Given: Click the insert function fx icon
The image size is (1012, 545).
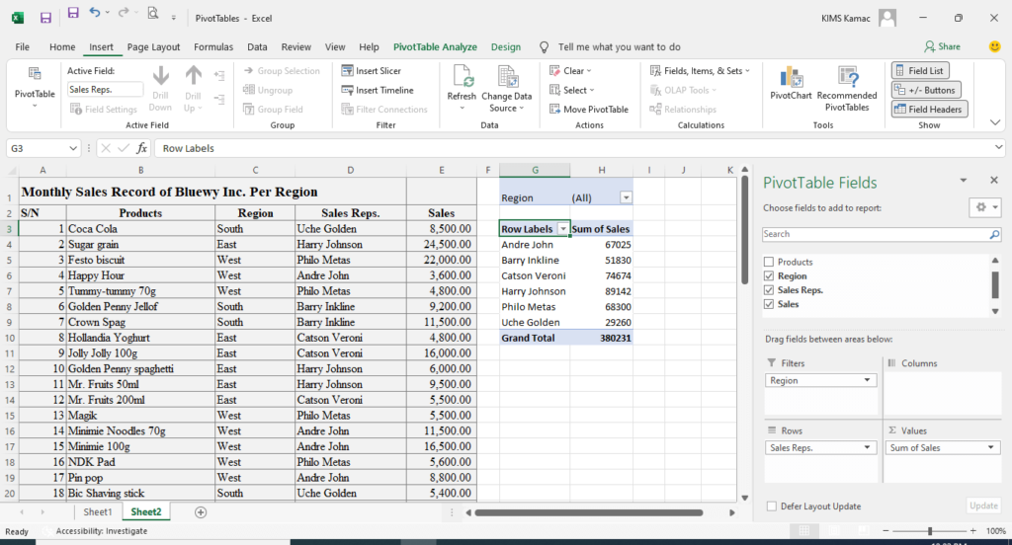Looking at the screenshot, I should [141, 148].
